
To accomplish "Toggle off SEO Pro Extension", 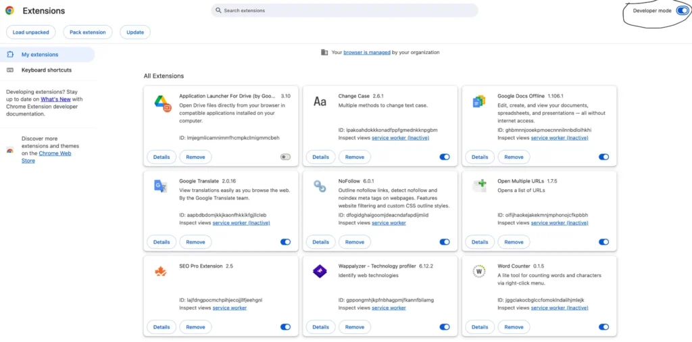I will [286, 327].
